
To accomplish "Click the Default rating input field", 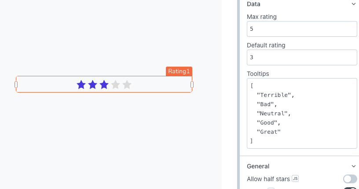I will (x=302, y=57).
